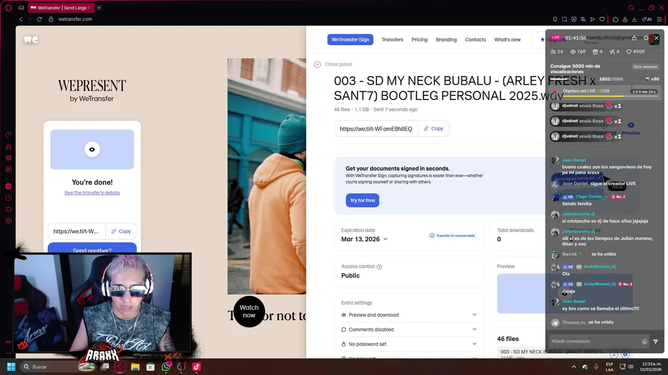This screenshot has height=375, width=668.
Task: Copy the link in the details panel
Action: point(434,129)
